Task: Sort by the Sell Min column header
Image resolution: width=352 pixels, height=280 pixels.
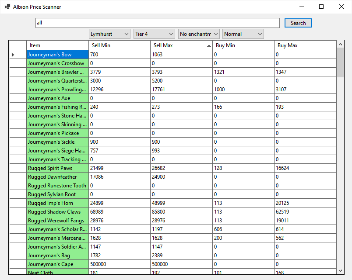Action: click(x=120, y=45)
